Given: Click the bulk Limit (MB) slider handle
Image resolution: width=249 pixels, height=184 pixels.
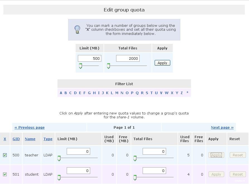Looking at the screenshot, I should pos(80,66).
